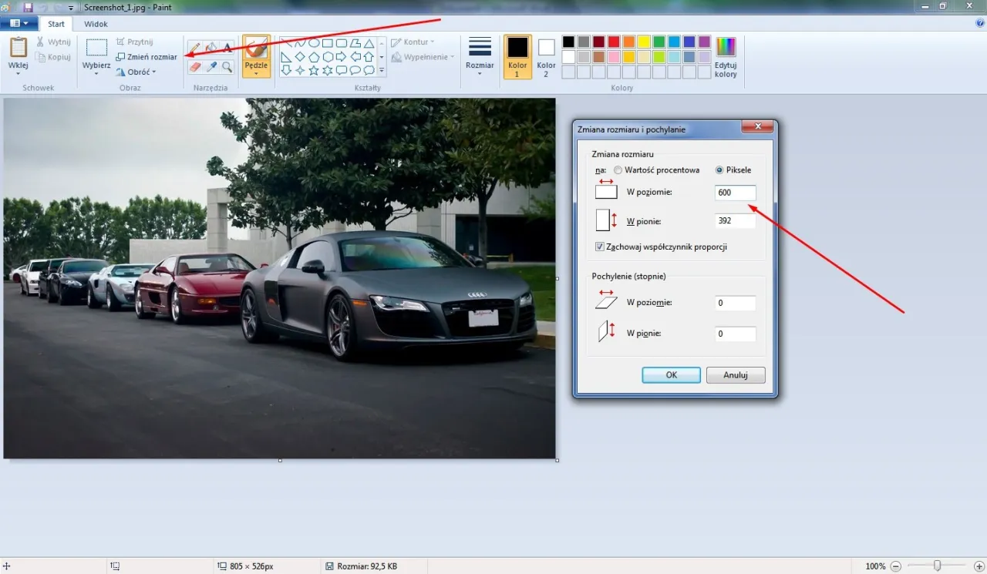
Task: Click OK in the resize dialog
Action: point(672,375)
